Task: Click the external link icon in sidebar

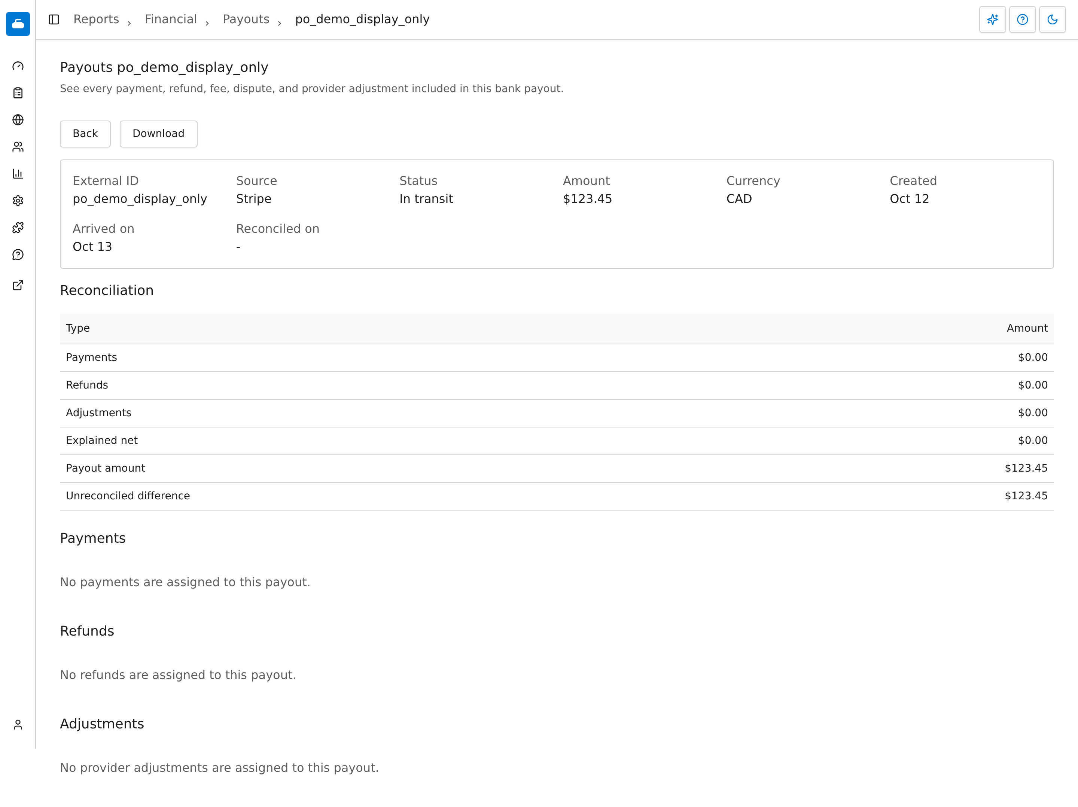Action: click(18, 286)
